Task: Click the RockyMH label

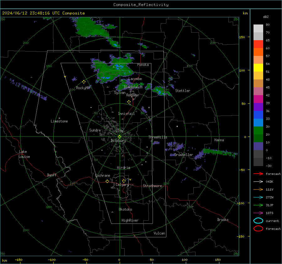Action: 83,88
